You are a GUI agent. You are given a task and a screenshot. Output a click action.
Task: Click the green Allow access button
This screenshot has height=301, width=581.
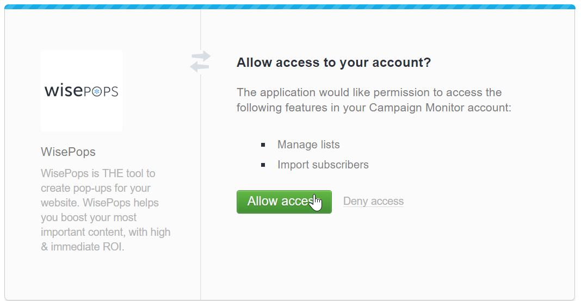point(284,202)
